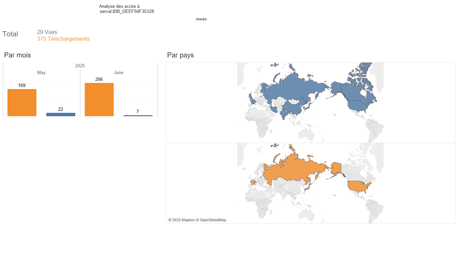
Task: Select the orange June downloads bar labeled 206
Action: click(x=99, y=100)
